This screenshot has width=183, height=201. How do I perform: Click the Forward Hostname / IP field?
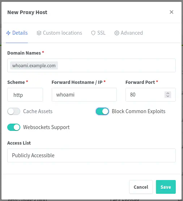coord(84,95)
